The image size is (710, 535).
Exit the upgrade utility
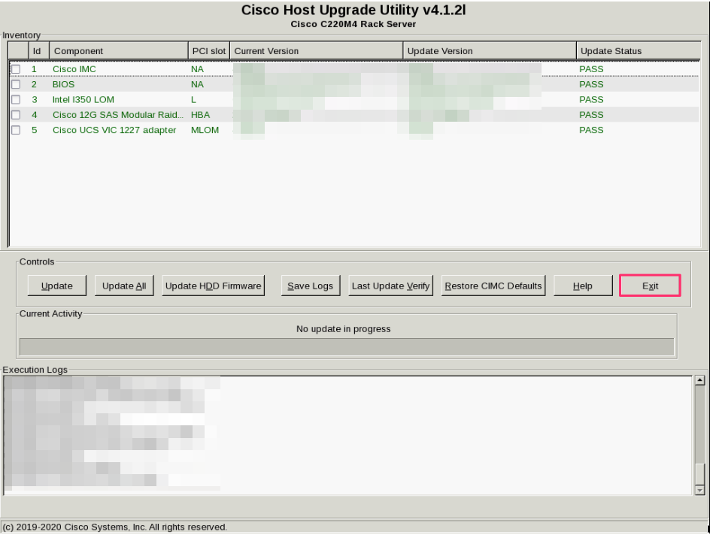[651, 286]
